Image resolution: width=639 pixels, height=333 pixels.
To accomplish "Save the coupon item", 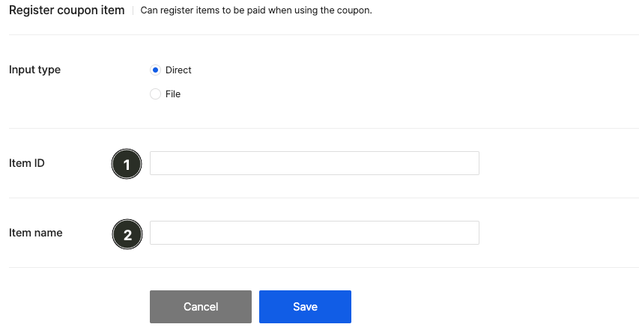I will pyautogui.click(x=305, y=307).
